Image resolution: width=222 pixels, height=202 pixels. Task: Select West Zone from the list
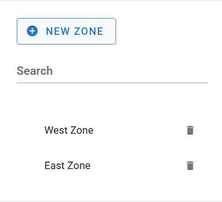pos(112,130)
